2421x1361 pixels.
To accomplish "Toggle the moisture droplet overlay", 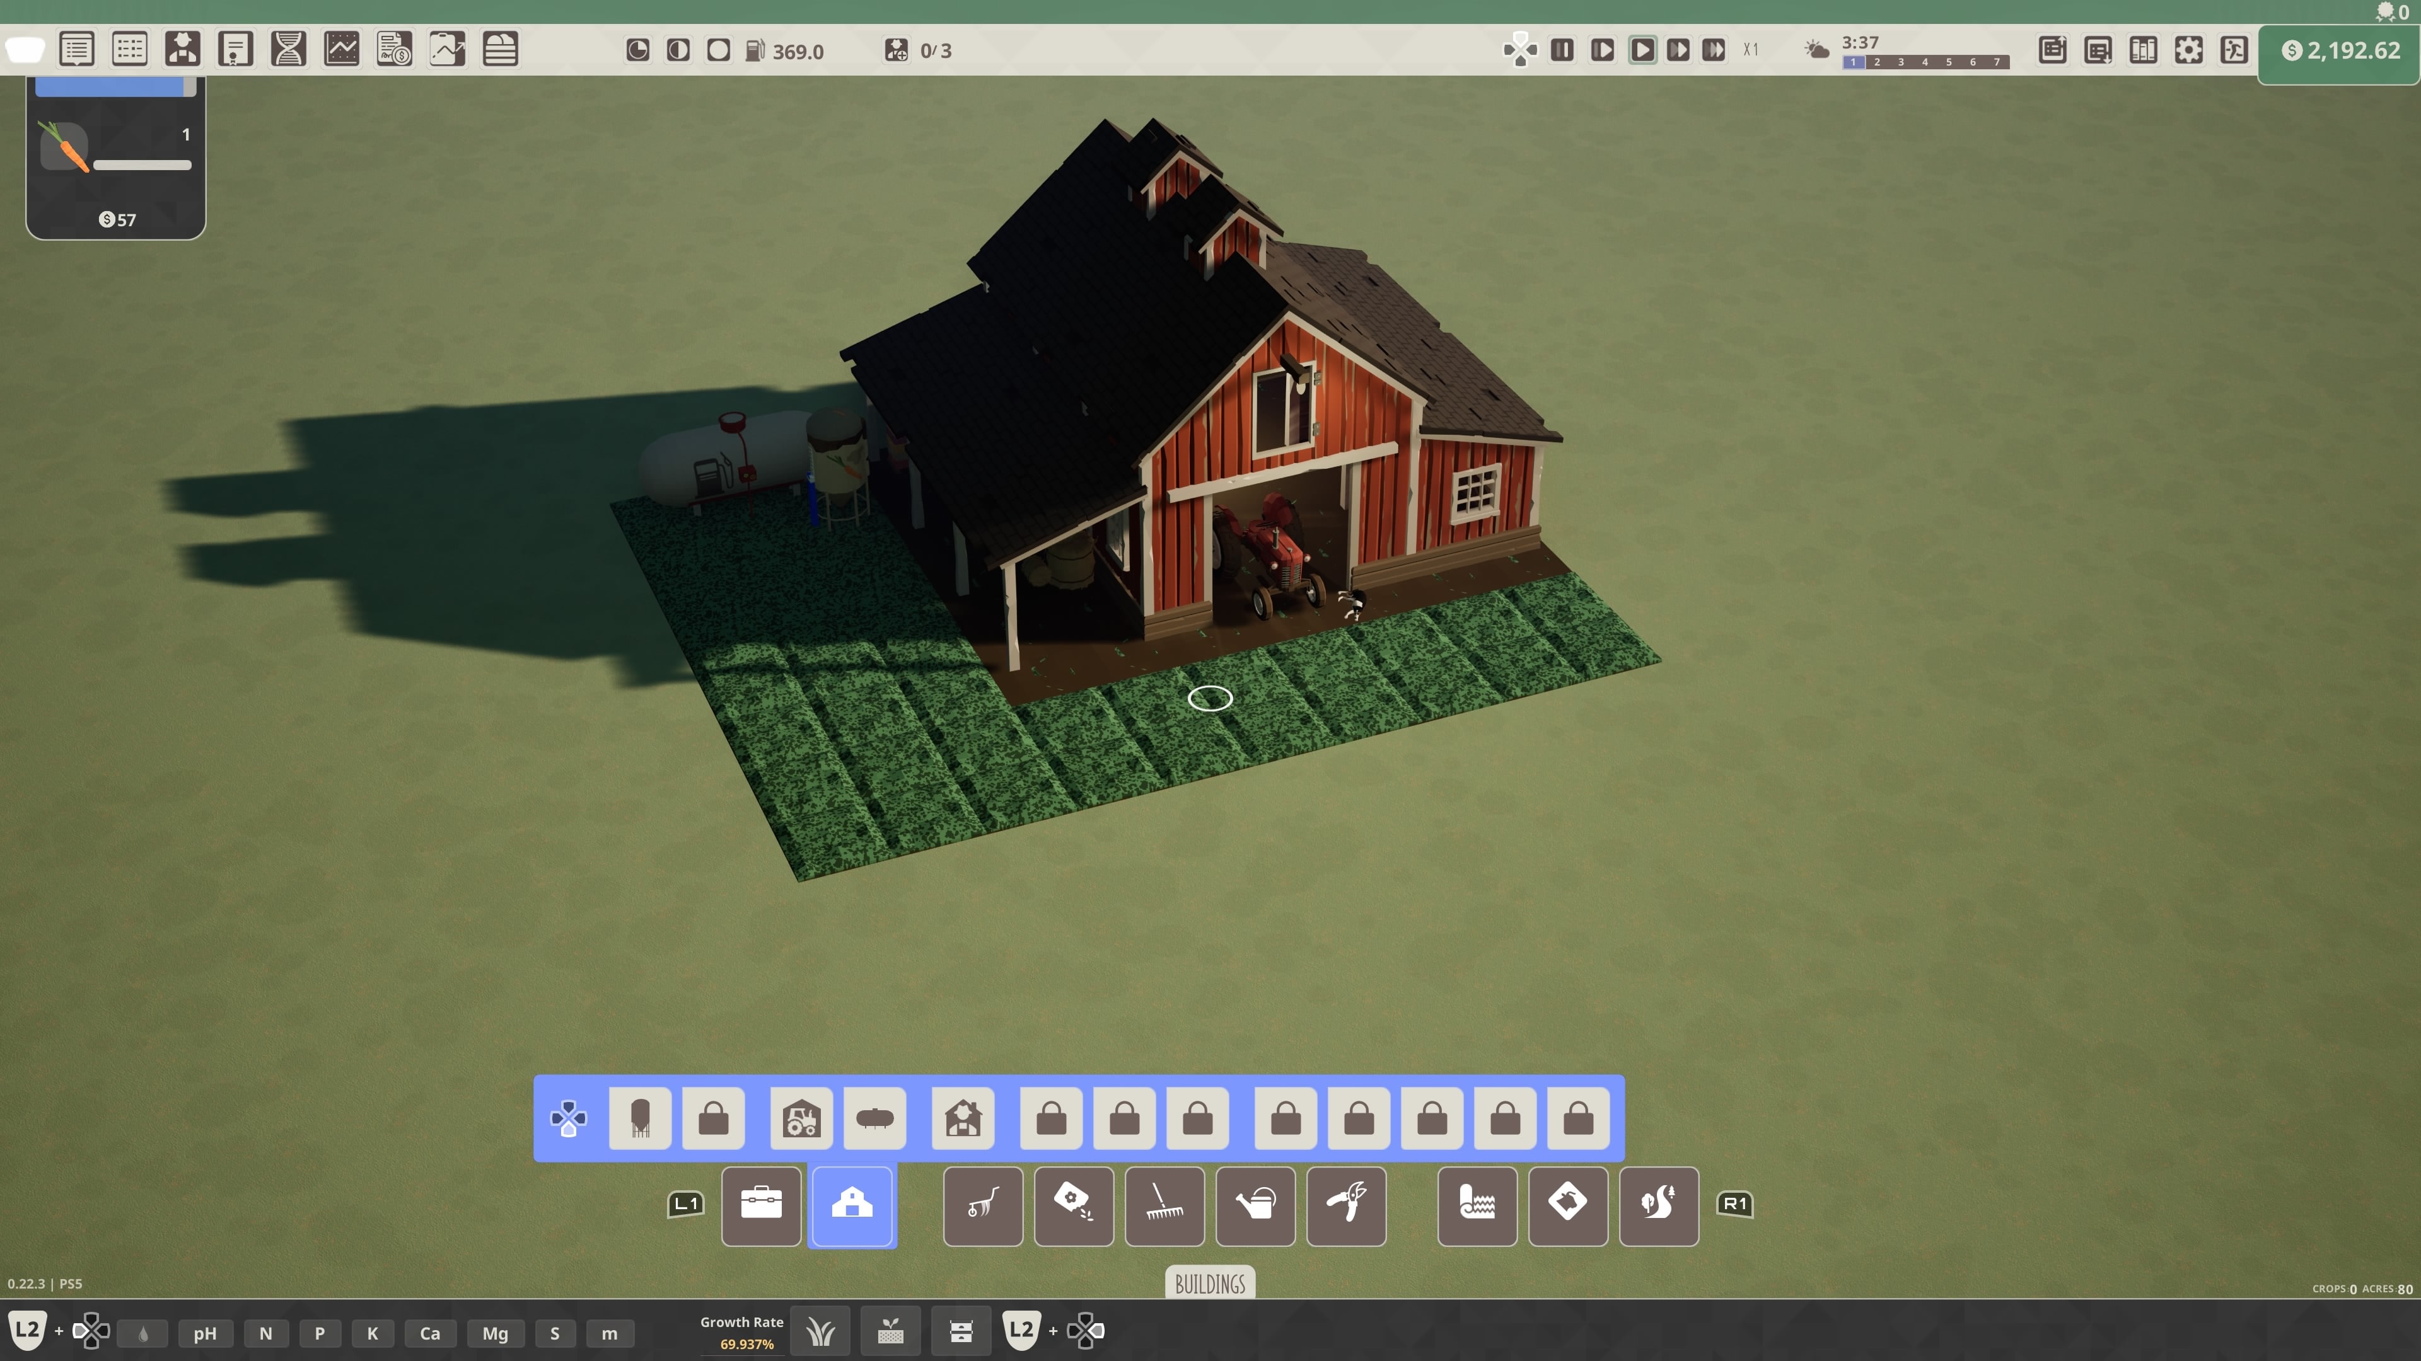I will point(142,1333).
